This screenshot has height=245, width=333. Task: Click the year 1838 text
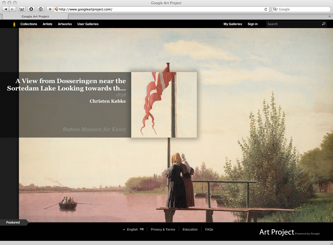(121, 95)
